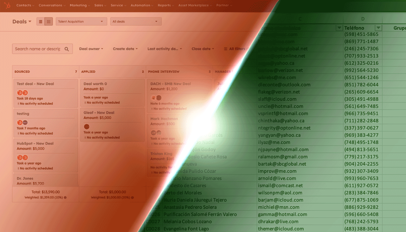This screenshot has height=232, width=406.
Task: Click avatar on HubSpot - New Deal card
Action: click(x=22, y=157)
